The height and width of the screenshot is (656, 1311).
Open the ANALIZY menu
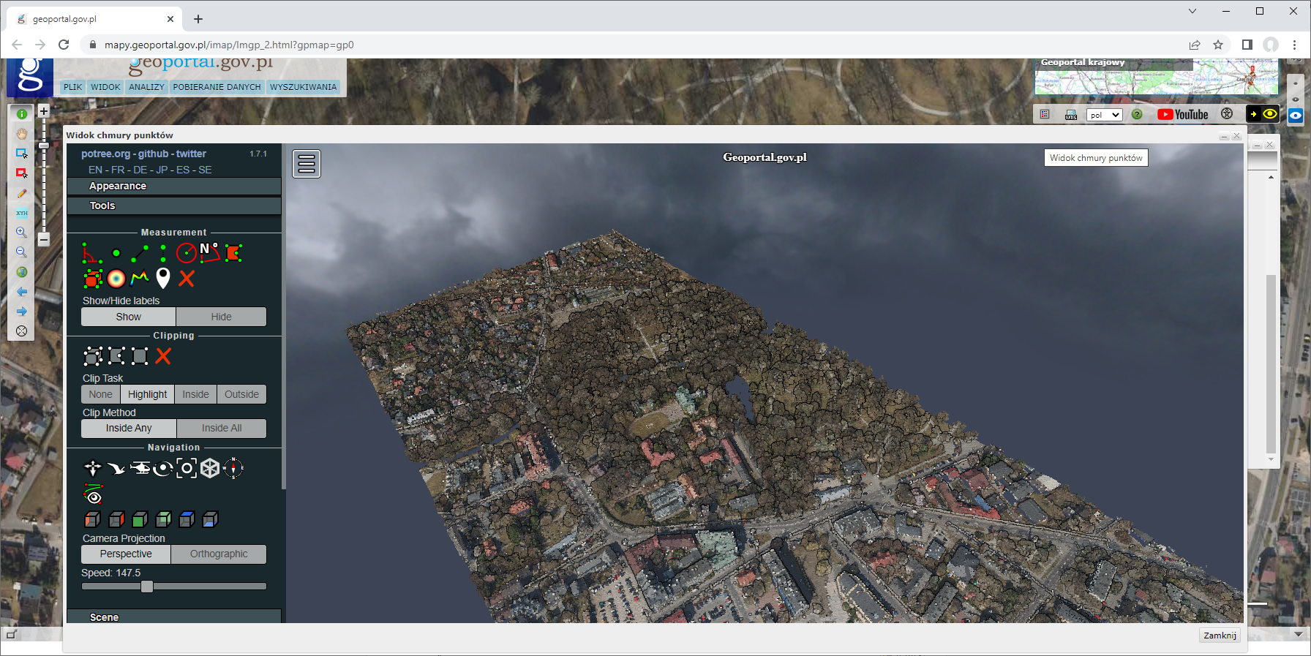146,87
